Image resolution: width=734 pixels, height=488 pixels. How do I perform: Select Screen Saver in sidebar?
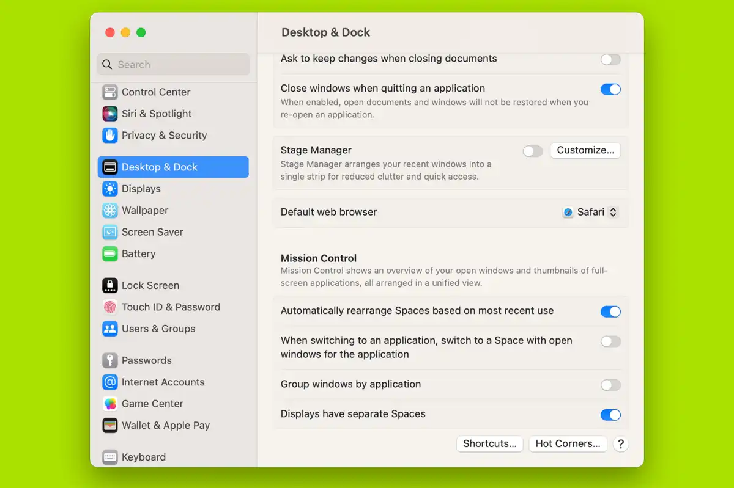pyautogui.click(x=173, y=232)
